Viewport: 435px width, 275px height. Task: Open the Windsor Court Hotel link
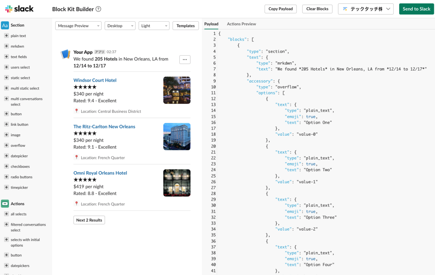[95, 80]
